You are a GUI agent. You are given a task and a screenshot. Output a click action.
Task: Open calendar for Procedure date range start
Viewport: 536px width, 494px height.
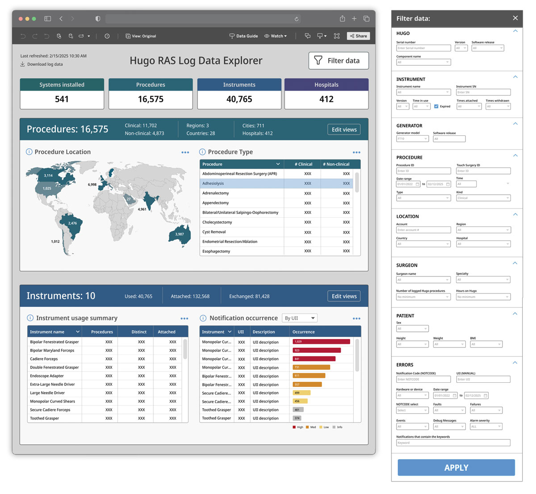(418, 184)
